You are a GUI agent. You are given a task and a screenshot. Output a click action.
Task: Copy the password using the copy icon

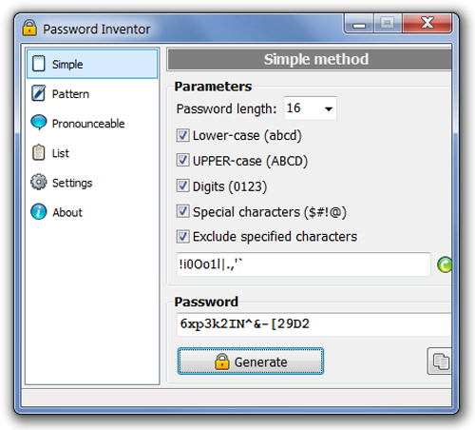440,362
